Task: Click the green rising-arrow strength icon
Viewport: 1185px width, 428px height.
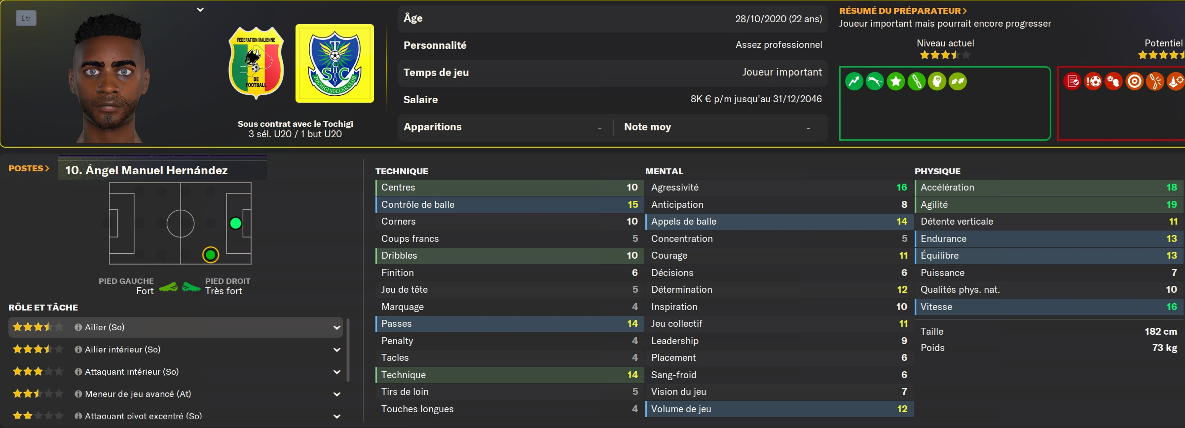Action: point(854,81)
